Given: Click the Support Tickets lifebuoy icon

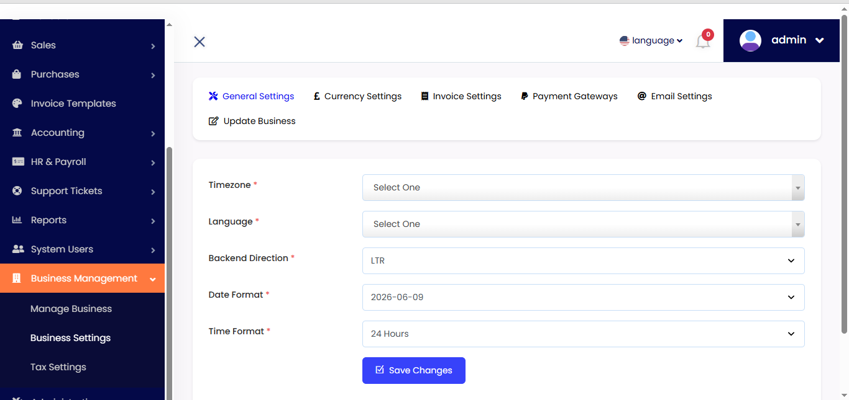Looking at the screenshot, I should pyautogui.click(x=17, y=191).
